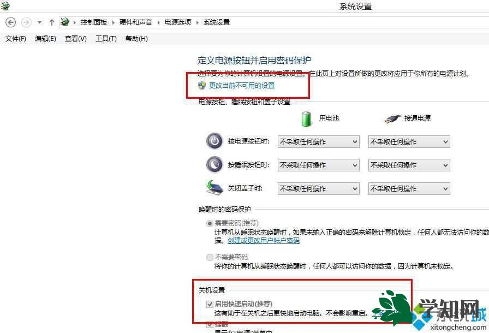Click the laptop lid icon next to 关闭盖子时
489x333 pixels.
click(x=214, y=188)
